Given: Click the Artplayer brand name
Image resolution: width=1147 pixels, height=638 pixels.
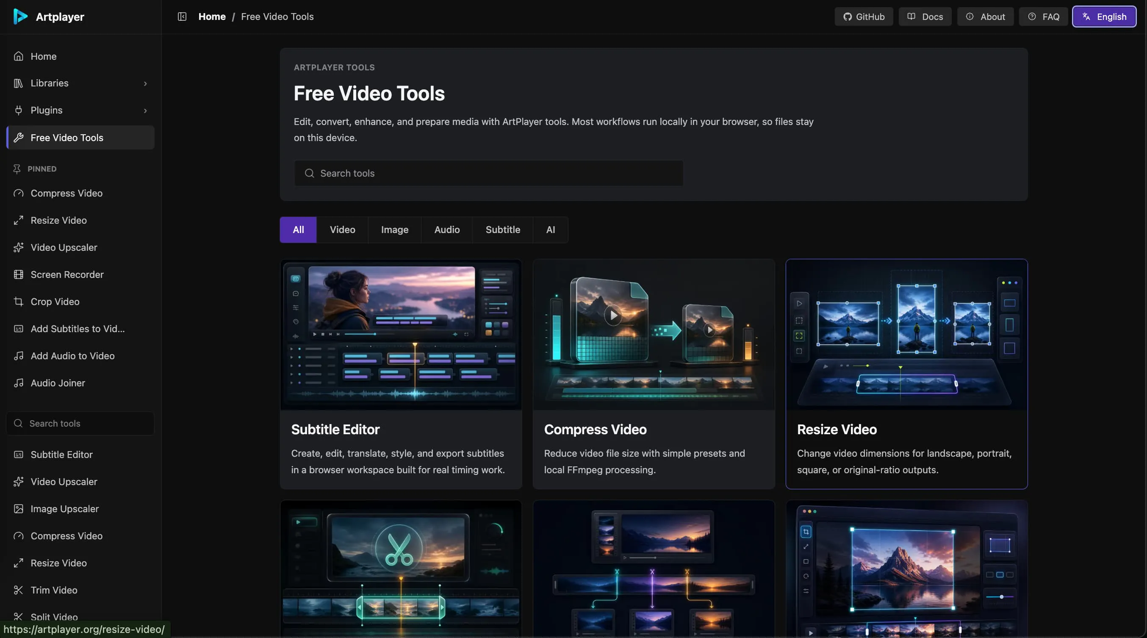Looking at the screenshot, I should (60, 17).
